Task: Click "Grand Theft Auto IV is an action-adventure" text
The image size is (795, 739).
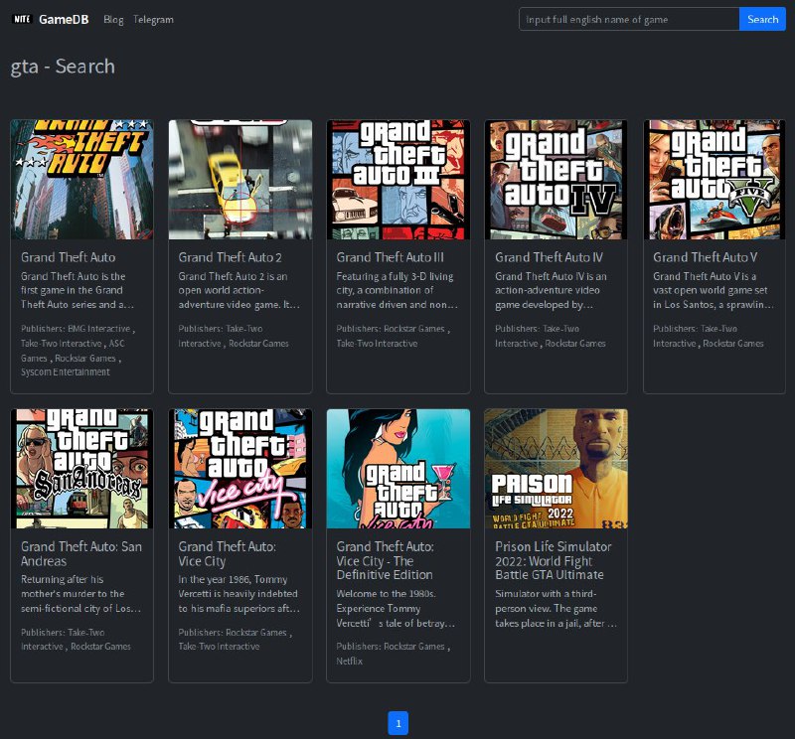Action: click(x=552, y=290)
